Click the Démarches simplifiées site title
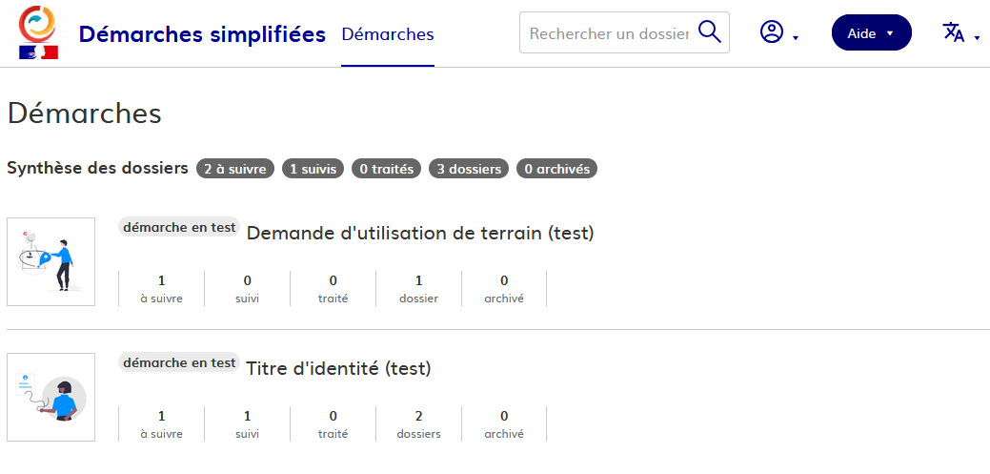This screenshot has height=474, width=990. [x=202, y=34]
